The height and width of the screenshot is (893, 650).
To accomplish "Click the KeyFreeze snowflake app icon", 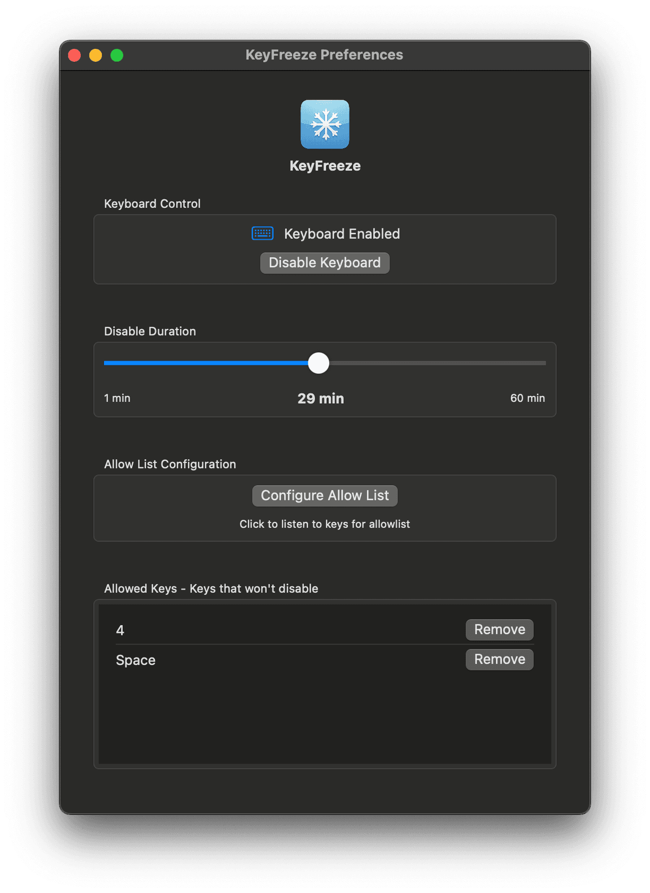I will click(x=325, y=124).
